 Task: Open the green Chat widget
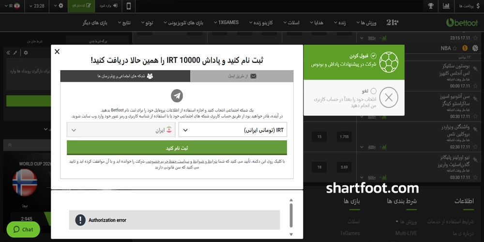coord(23,229)
